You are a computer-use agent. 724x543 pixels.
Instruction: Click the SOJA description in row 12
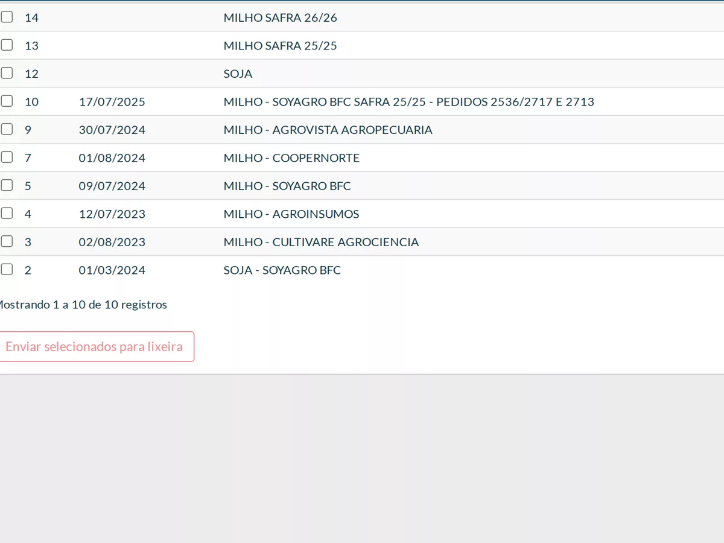(238, 74)
